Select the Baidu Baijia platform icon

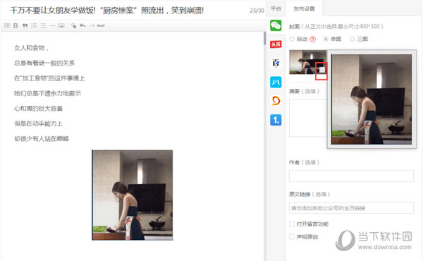click(276, 63)
